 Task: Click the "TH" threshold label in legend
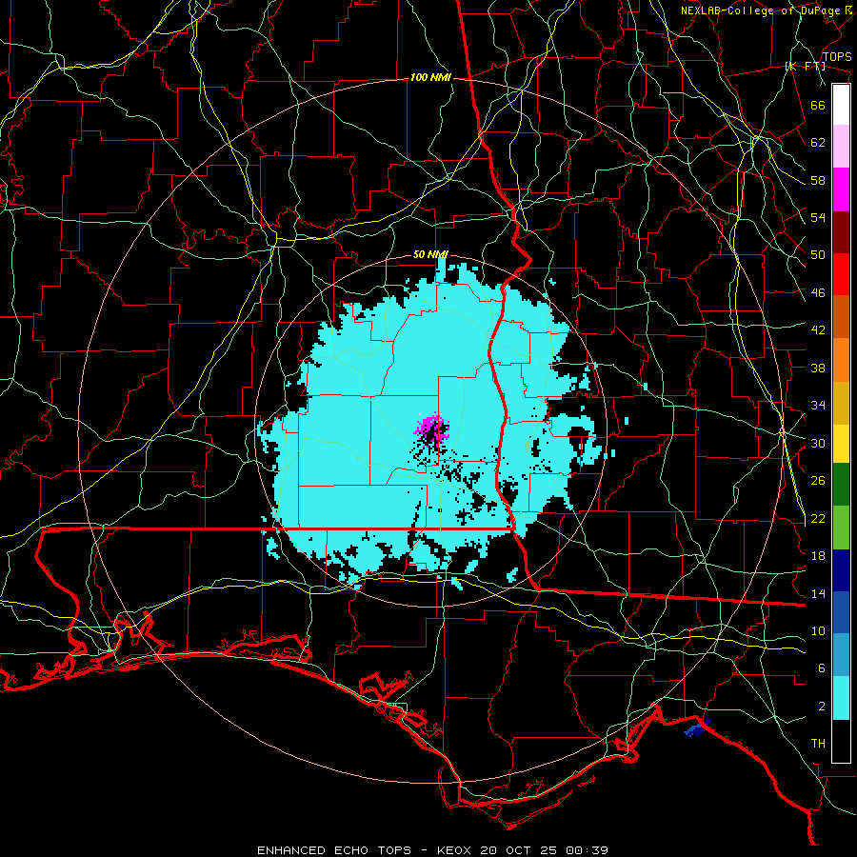point(818,744)
